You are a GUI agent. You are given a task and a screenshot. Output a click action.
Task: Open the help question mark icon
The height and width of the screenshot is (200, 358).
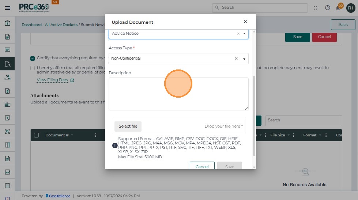click(x=328, y=8)
